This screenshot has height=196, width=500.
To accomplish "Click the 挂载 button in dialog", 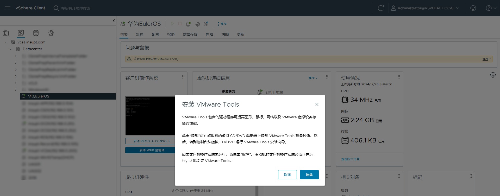I will pos(309,175).
